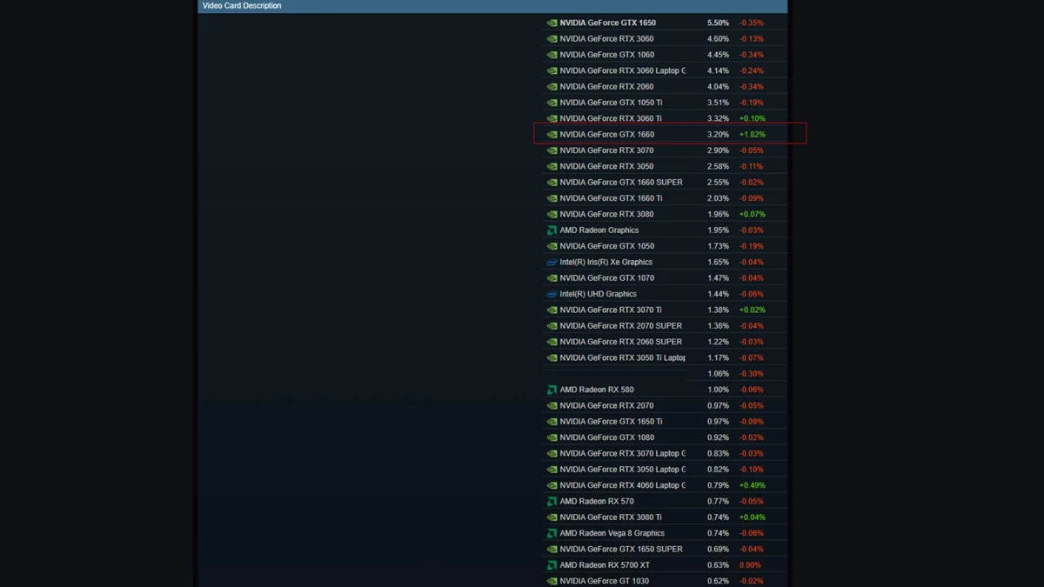Select the 4.60% value for RTX 3060
Image resolution: width=1044 pixels, height=587 pixels.
point(718,39)
